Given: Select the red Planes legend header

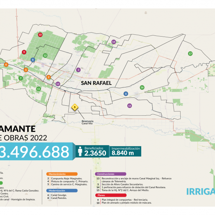Looking at the screenshot, I should coord(100,195).
